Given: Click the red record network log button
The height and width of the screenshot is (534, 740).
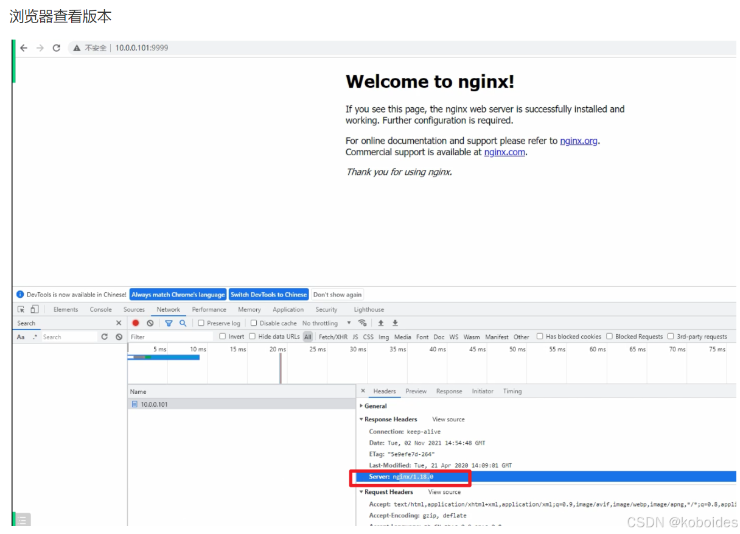Looking at the screenshot, I should pyautogui.click(x=136, y=323).
